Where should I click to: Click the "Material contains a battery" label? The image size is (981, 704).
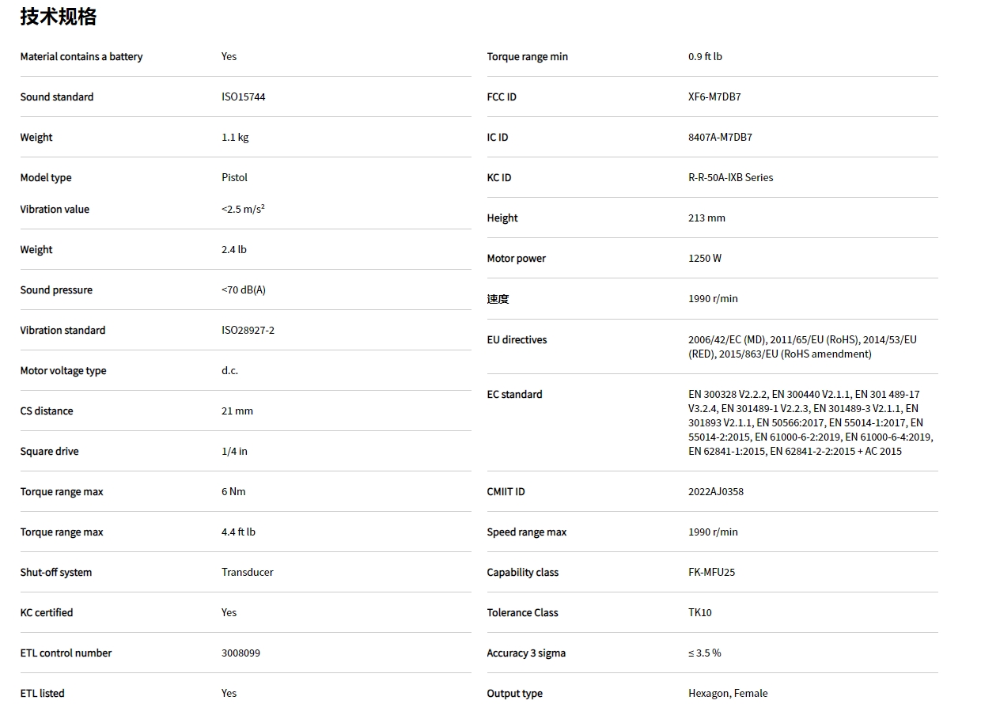81,57
